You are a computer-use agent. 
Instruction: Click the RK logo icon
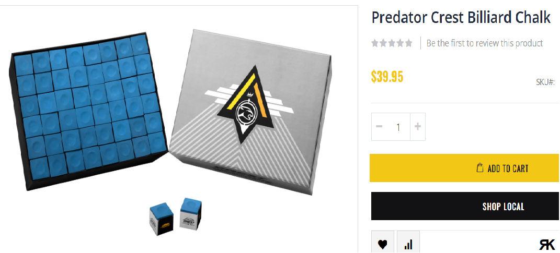tap(547, 245)
